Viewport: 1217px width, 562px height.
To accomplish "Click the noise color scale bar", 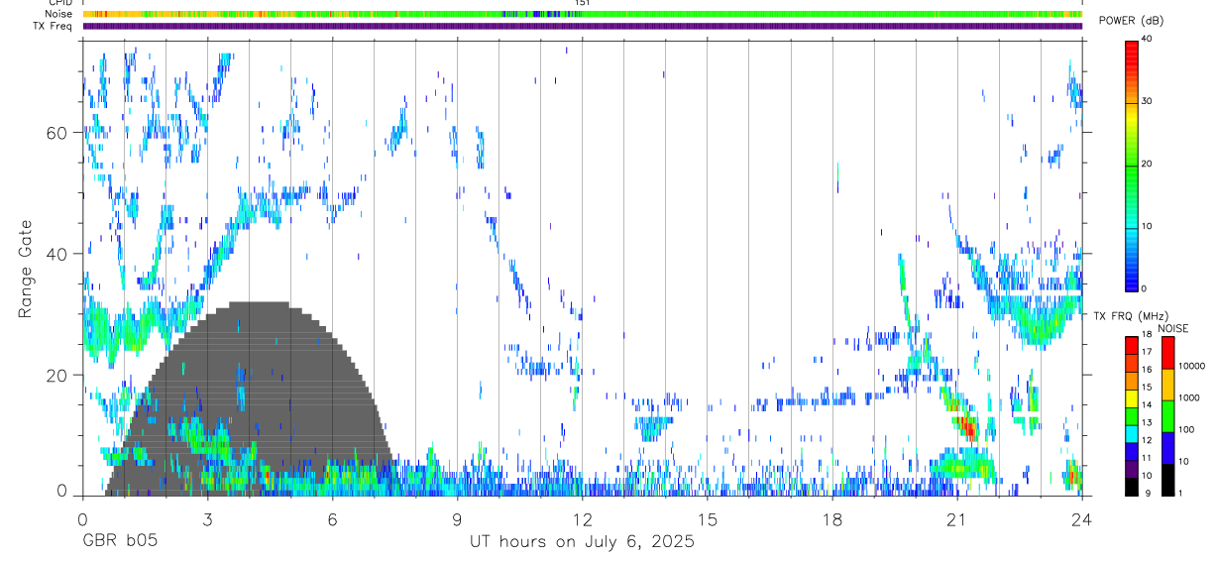I will pyautogui.click(x=1167, y=416).
